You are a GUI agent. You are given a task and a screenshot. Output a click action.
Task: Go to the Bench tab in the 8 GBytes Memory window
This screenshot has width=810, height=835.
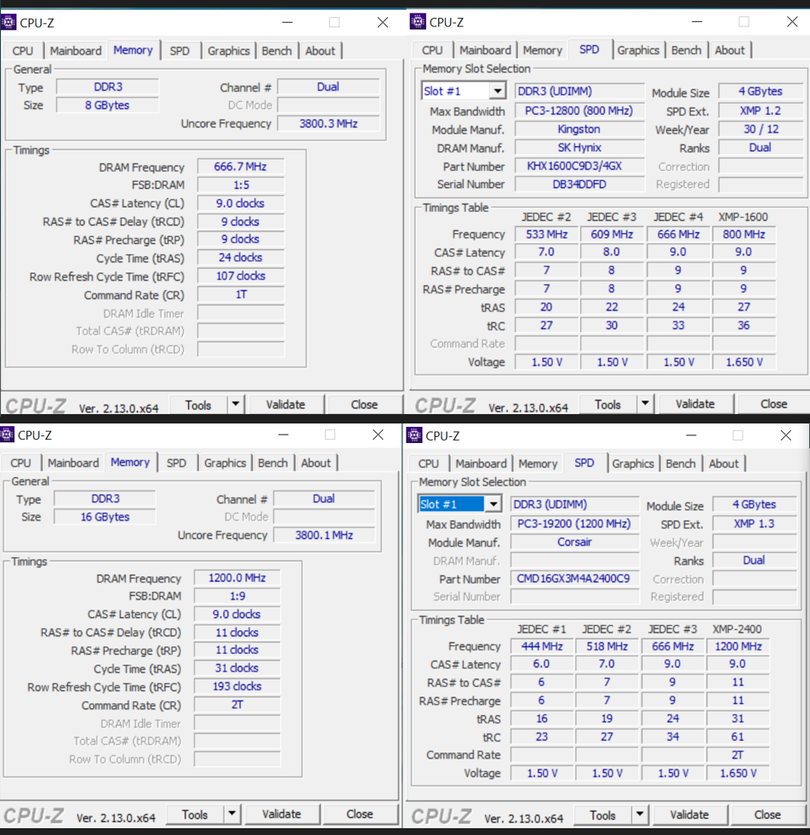click(277, 51)
